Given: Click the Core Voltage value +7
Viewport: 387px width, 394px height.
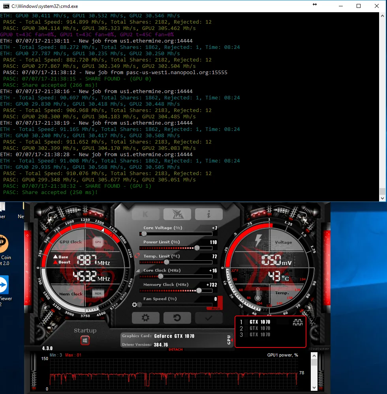Looking at the screenshot, I should coord(214,228).
